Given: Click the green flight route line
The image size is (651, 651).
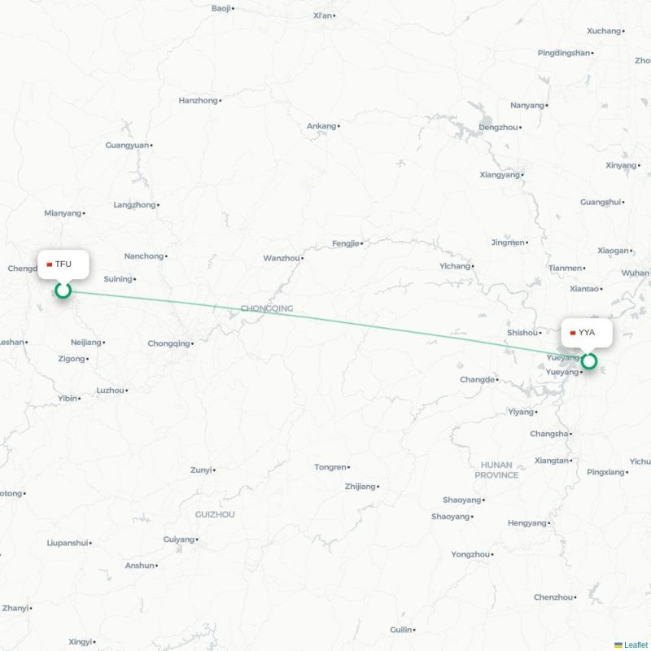Looking at the screenshot, I should point(326,326).
